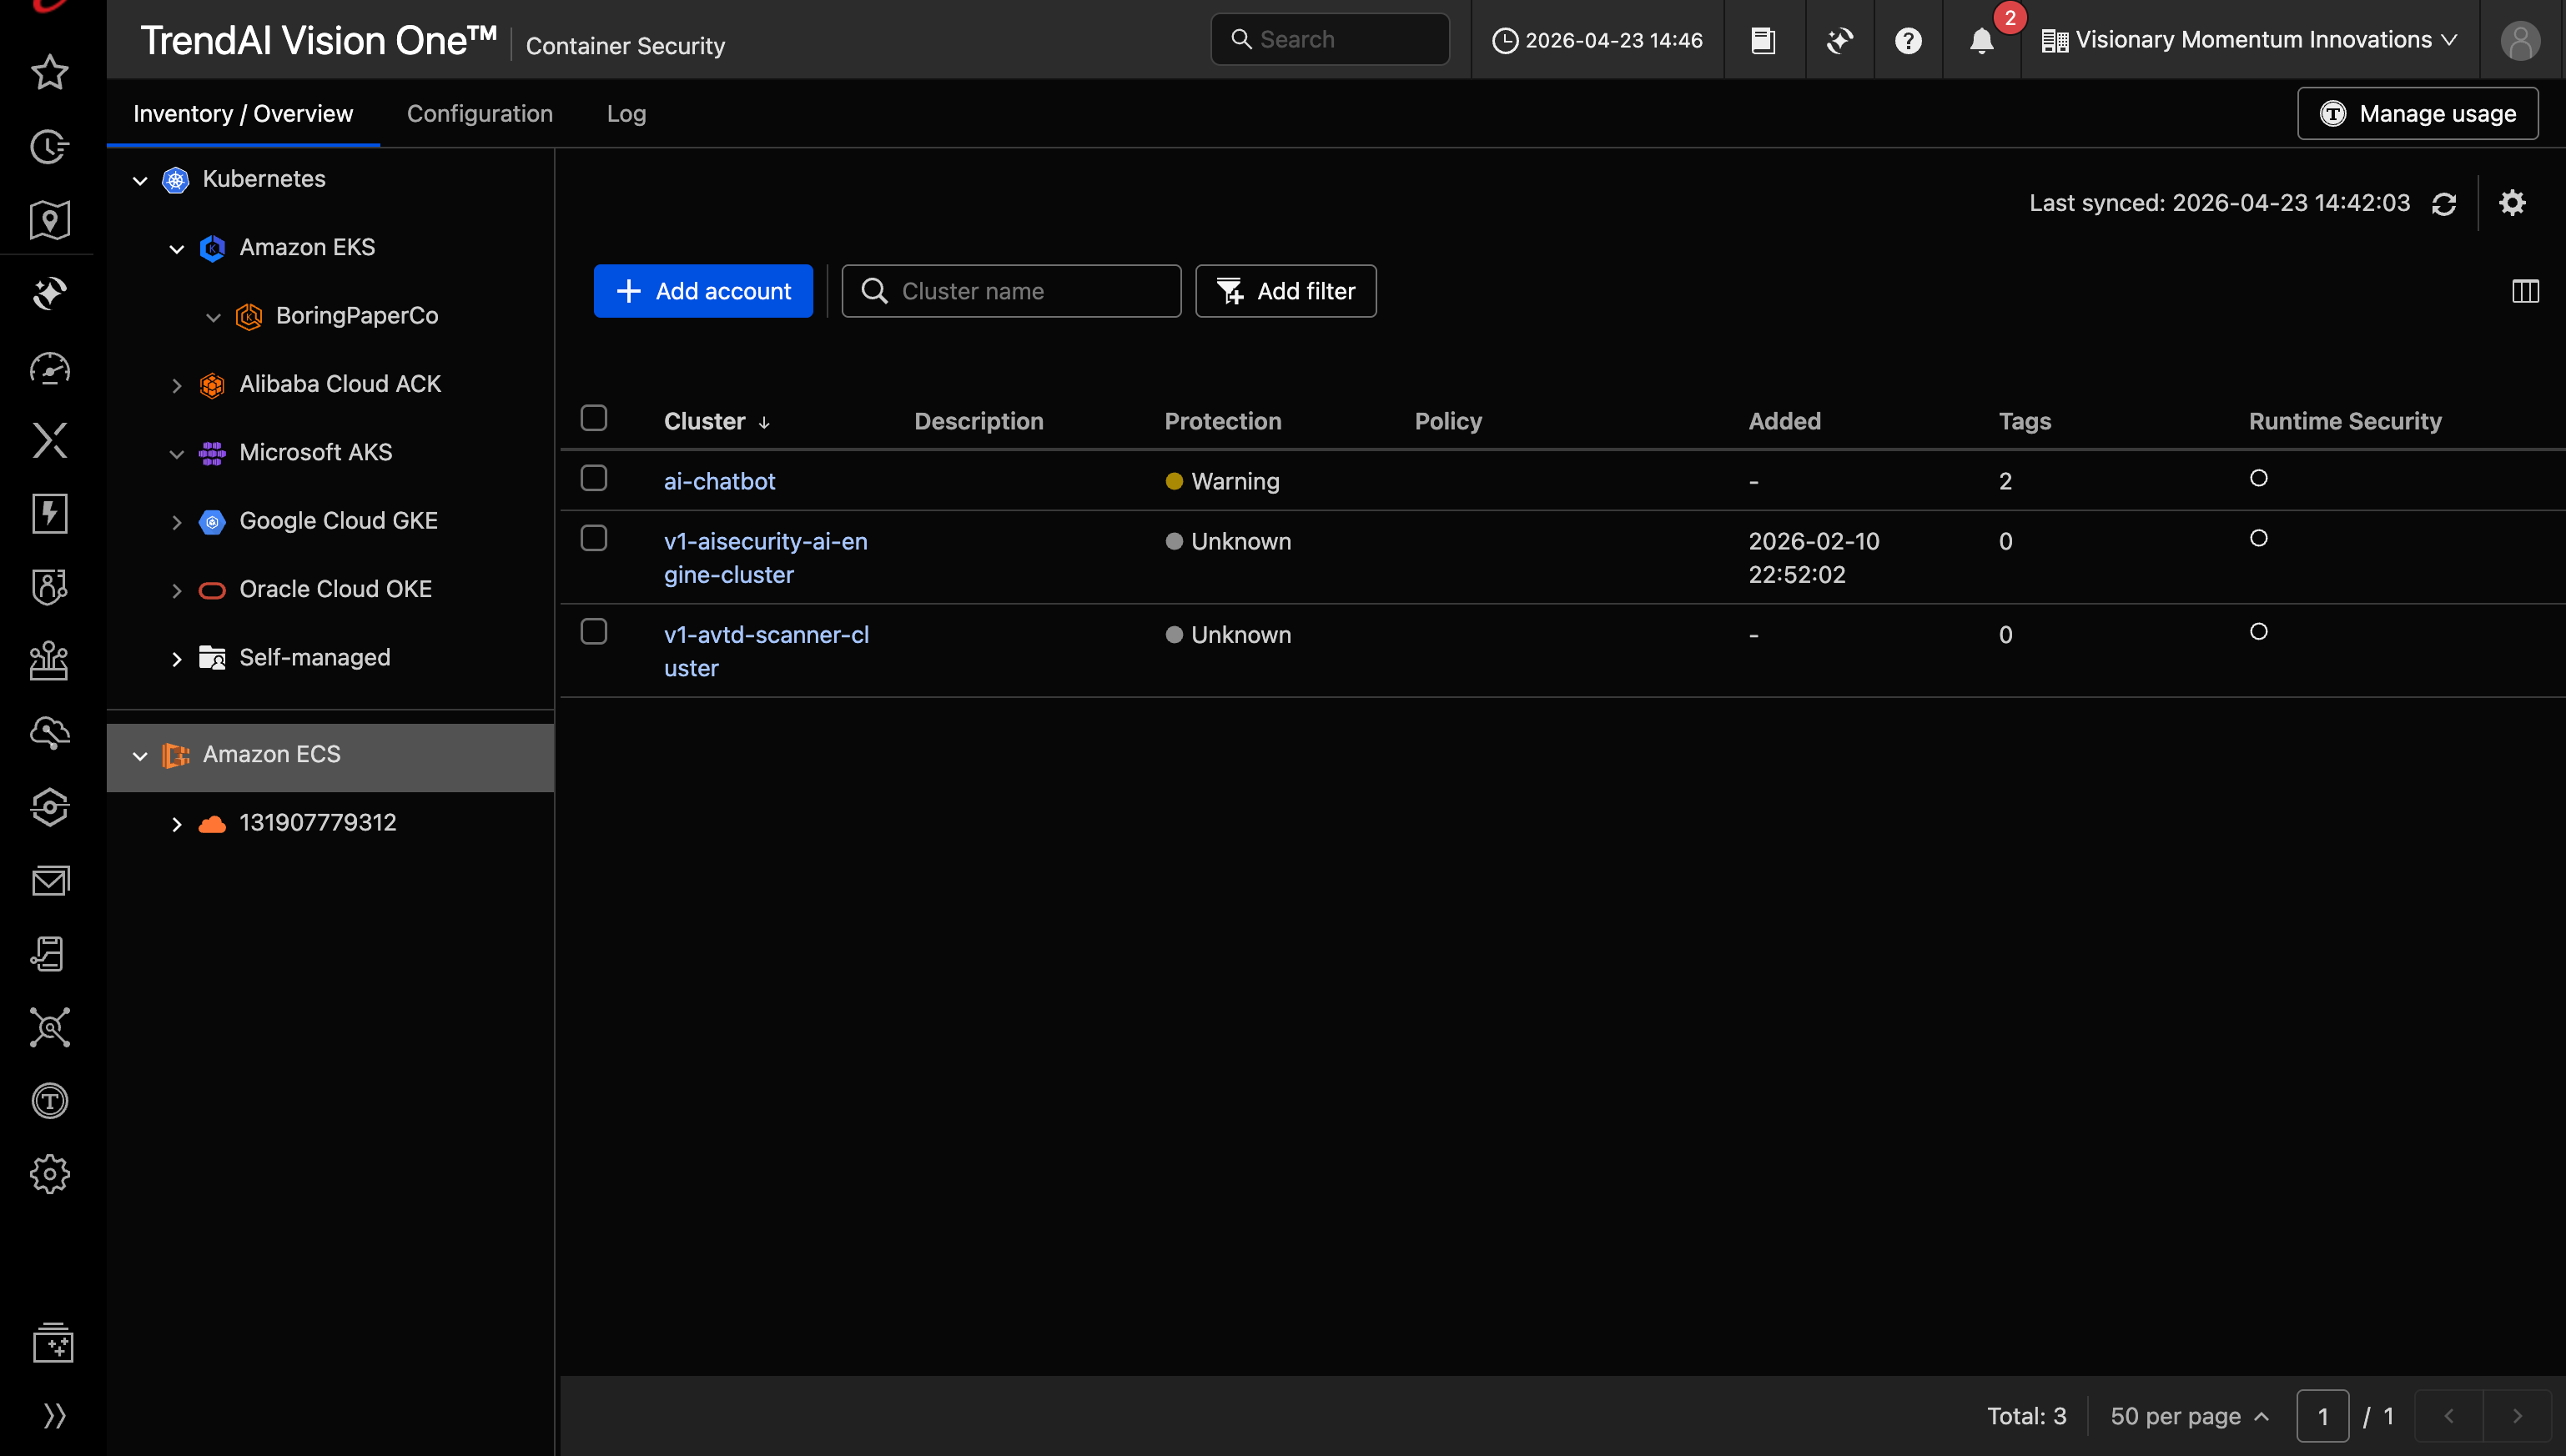
Task: Focus the global Search field in header
Action: (x=1330, y=39)
